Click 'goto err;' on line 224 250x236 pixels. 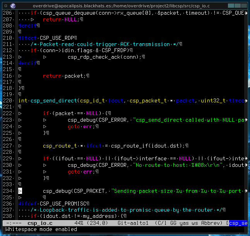pyautogui.click(x=82, y=127)
